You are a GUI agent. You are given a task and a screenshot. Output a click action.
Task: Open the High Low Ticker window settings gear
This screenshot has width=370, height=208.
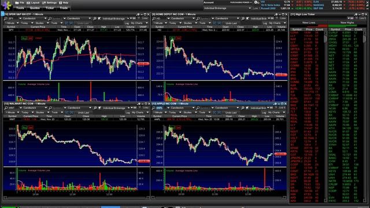coord(356,14)
